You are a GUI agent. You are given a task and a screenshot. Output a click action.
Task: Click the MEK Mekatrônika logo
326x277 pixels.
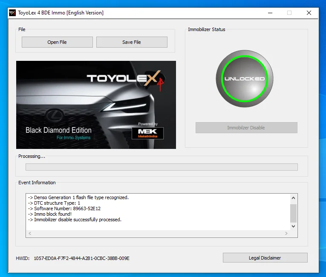coord(147,133)
